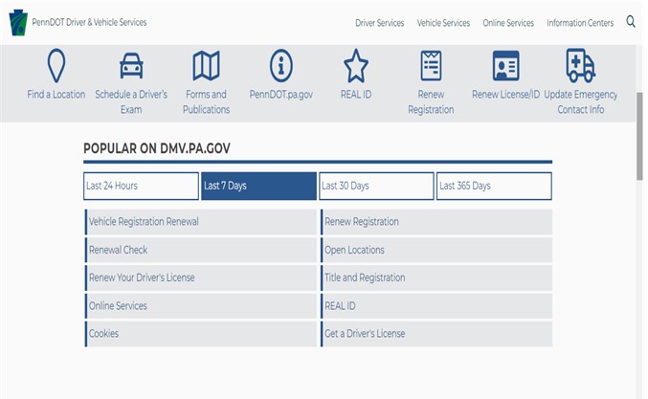
Task: Click the PennDOT keystone logo
Action: (18, 23)
